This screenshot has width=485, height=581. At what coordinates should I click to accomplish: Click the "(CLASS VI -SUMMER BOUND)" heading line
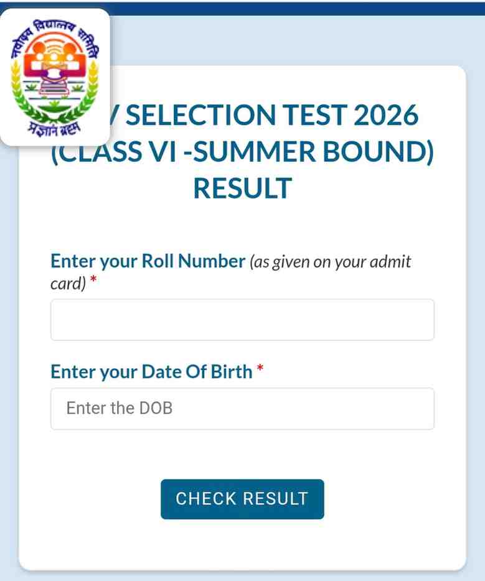click(242, 152)
